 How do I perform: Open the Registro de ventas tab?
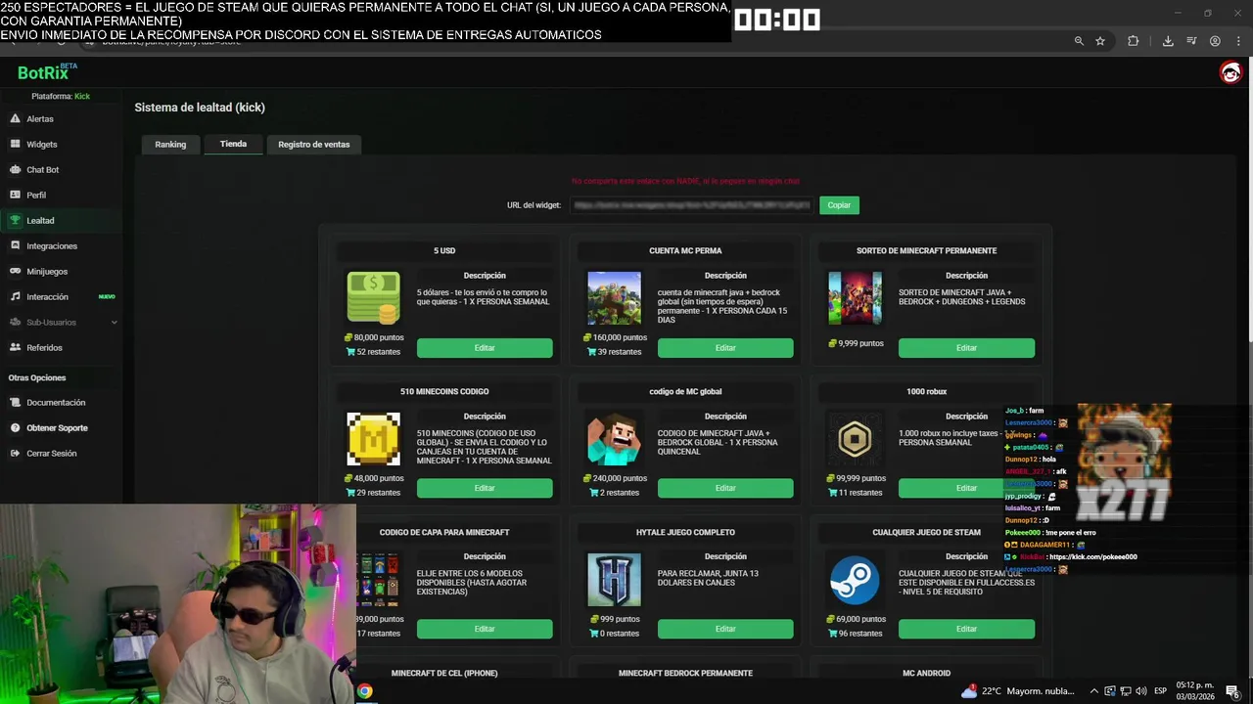tap(313, 145)
